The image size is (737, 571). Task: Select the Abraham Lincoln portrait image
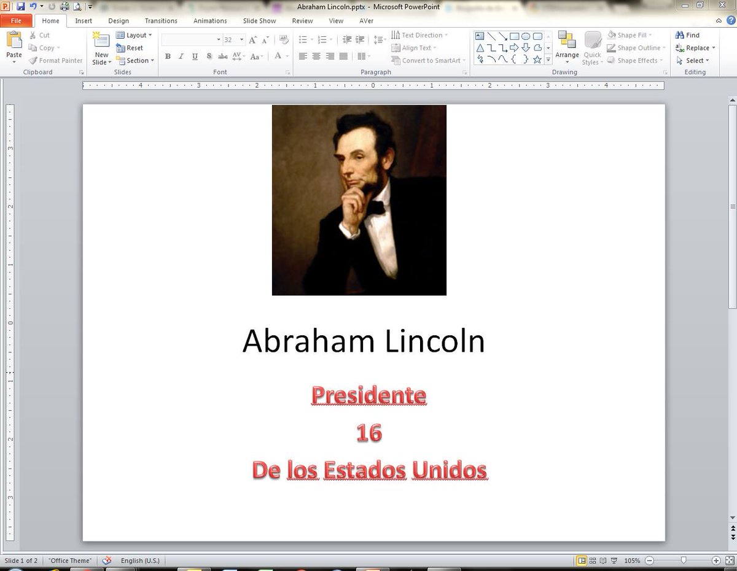point(359,200)
